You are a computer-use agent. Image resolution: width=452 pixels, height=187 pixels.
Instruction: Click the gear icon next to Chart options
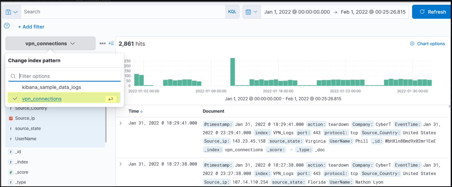click(412, 44)
